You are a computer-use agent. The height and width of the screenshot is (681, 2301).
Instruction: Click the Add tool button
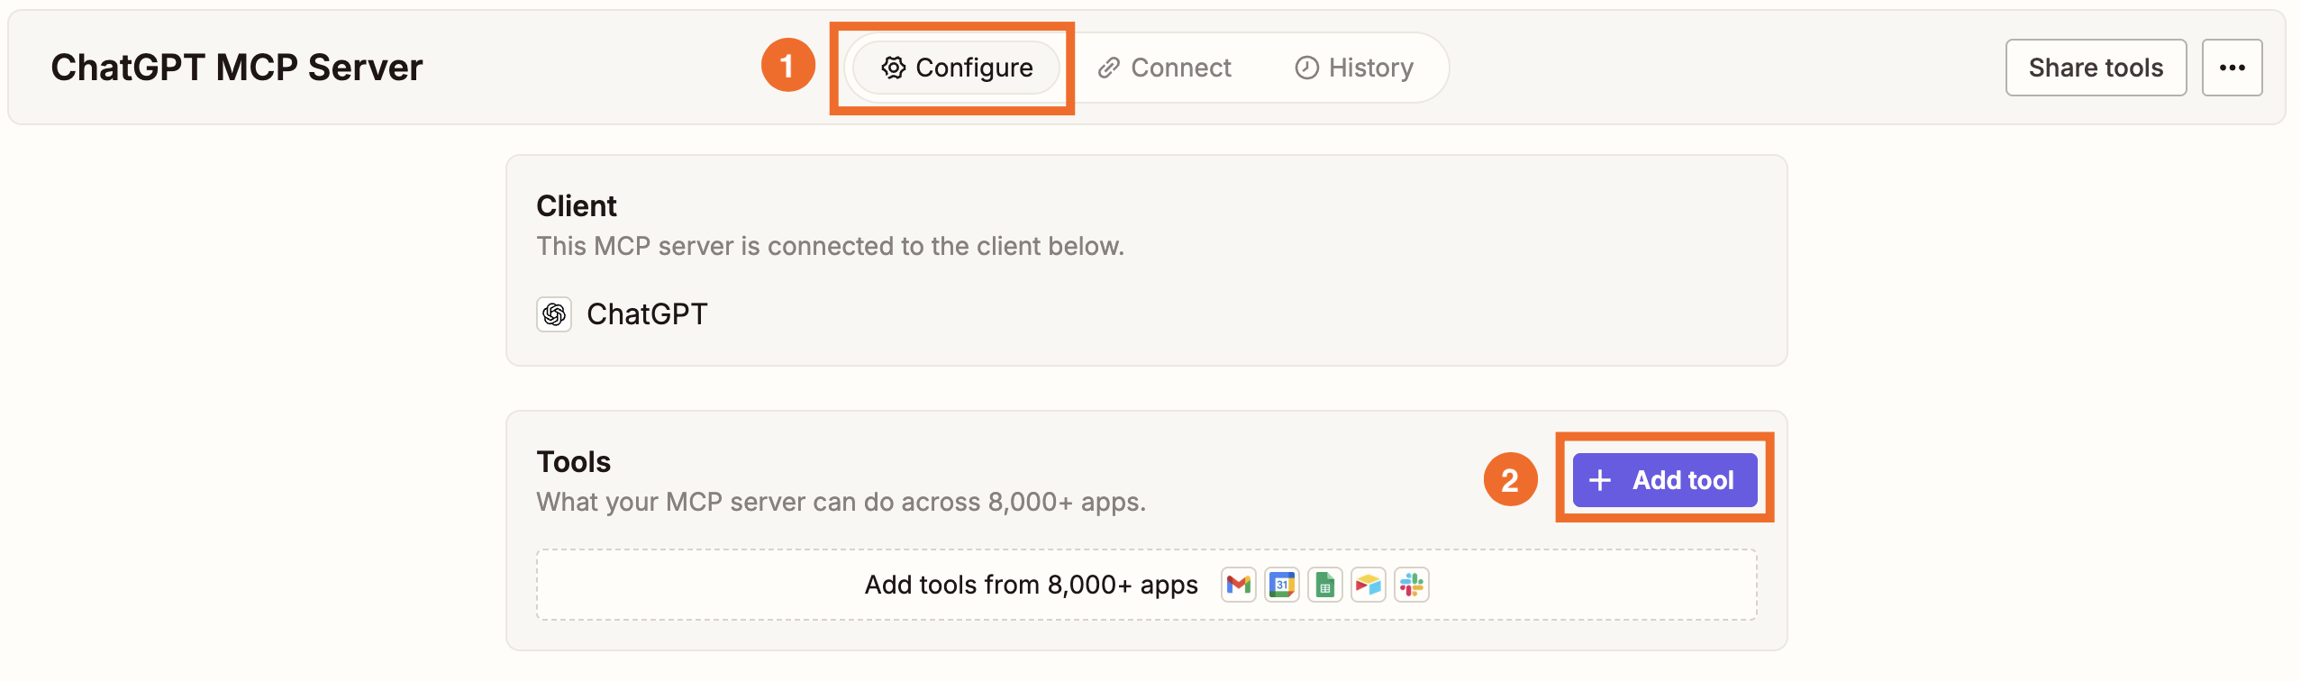tap(1664, 480)
